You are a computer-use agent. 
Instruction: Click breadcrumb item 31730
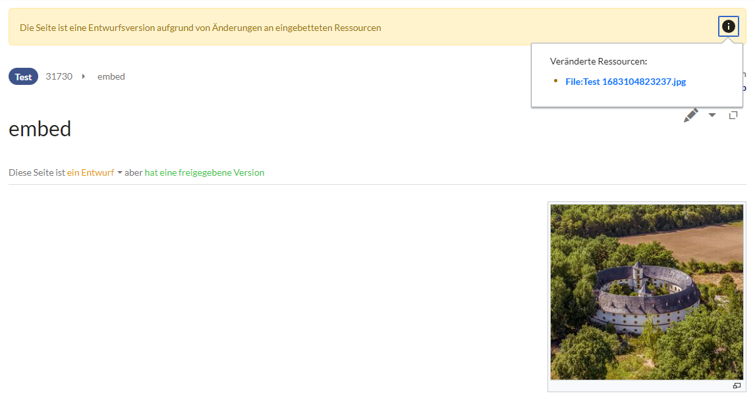pos(59,76)
